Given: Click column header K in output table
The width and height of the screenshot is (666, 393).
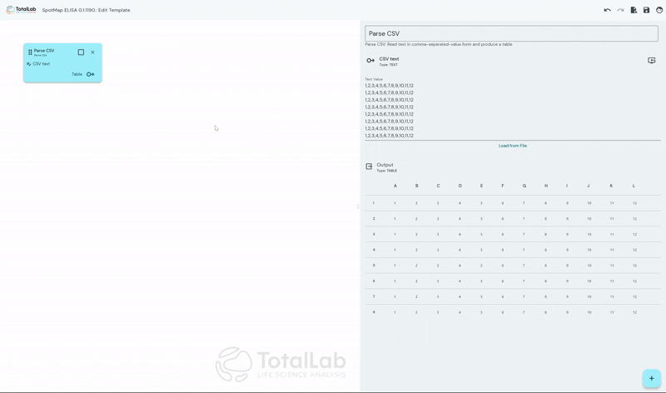Looking at the screenshot, I should [611, 186].
